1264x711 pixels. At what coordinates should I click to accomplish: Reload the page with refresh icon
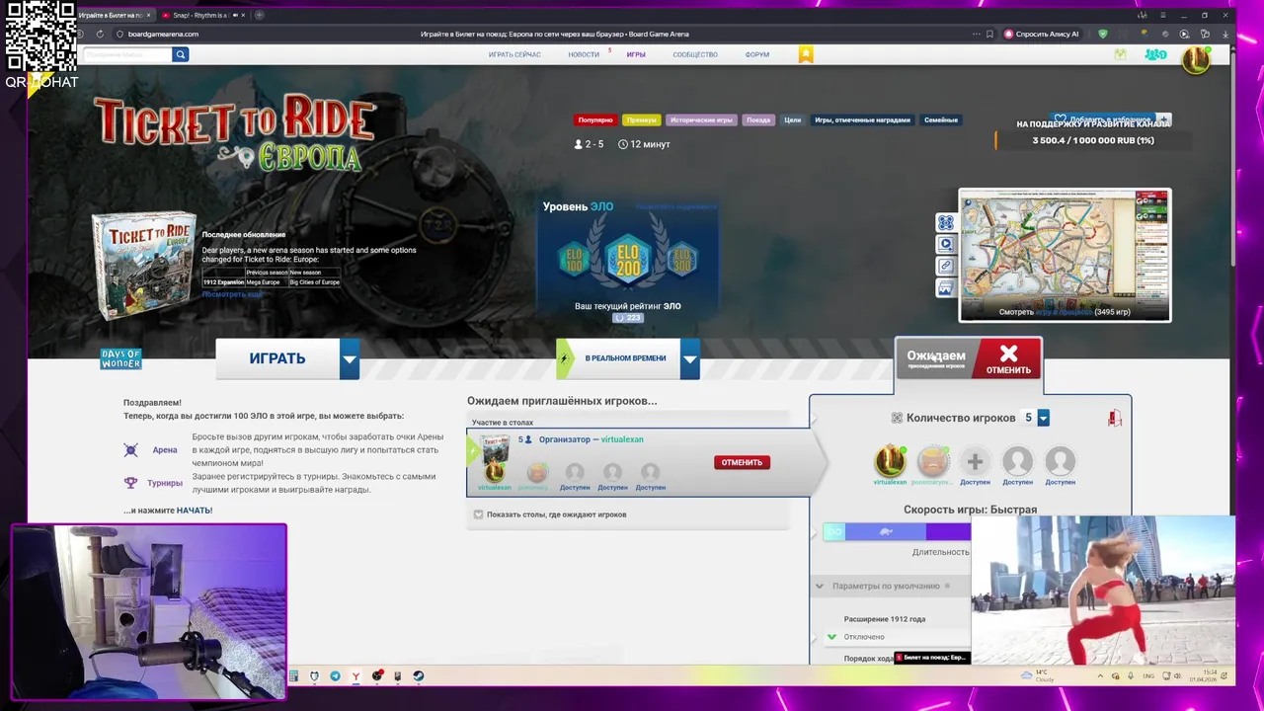point(100,34)
